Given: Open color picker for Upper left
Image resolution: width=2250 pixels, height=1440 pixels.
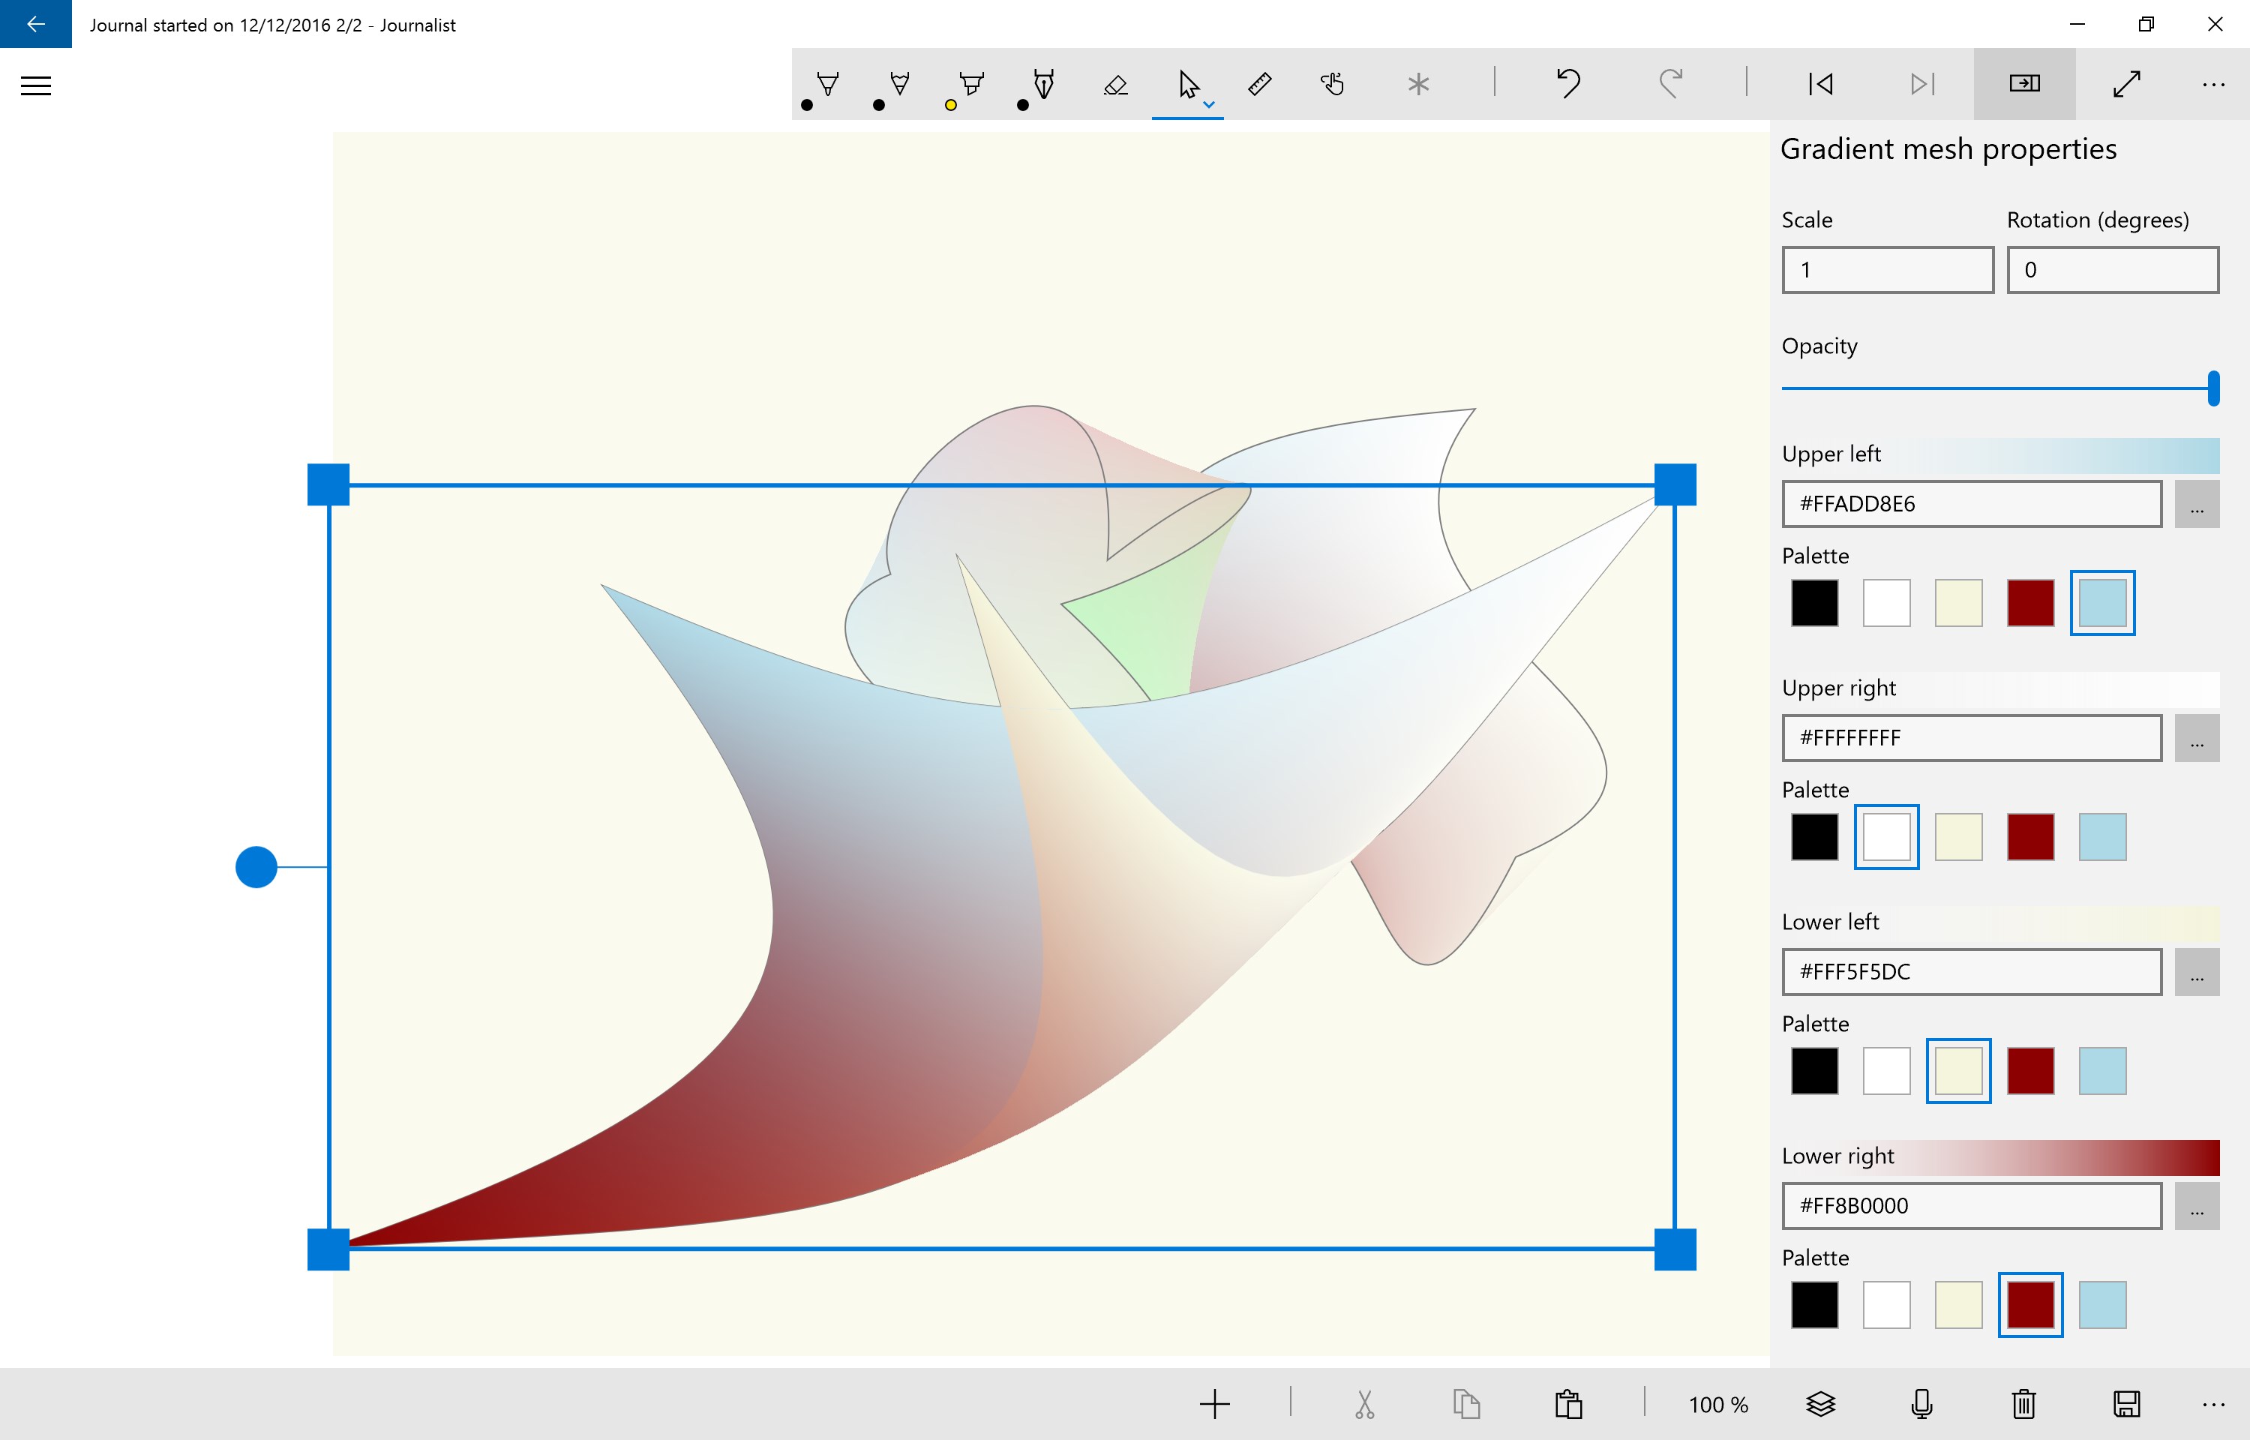Looking at the screenshot, I should (x=2197, y=504).
